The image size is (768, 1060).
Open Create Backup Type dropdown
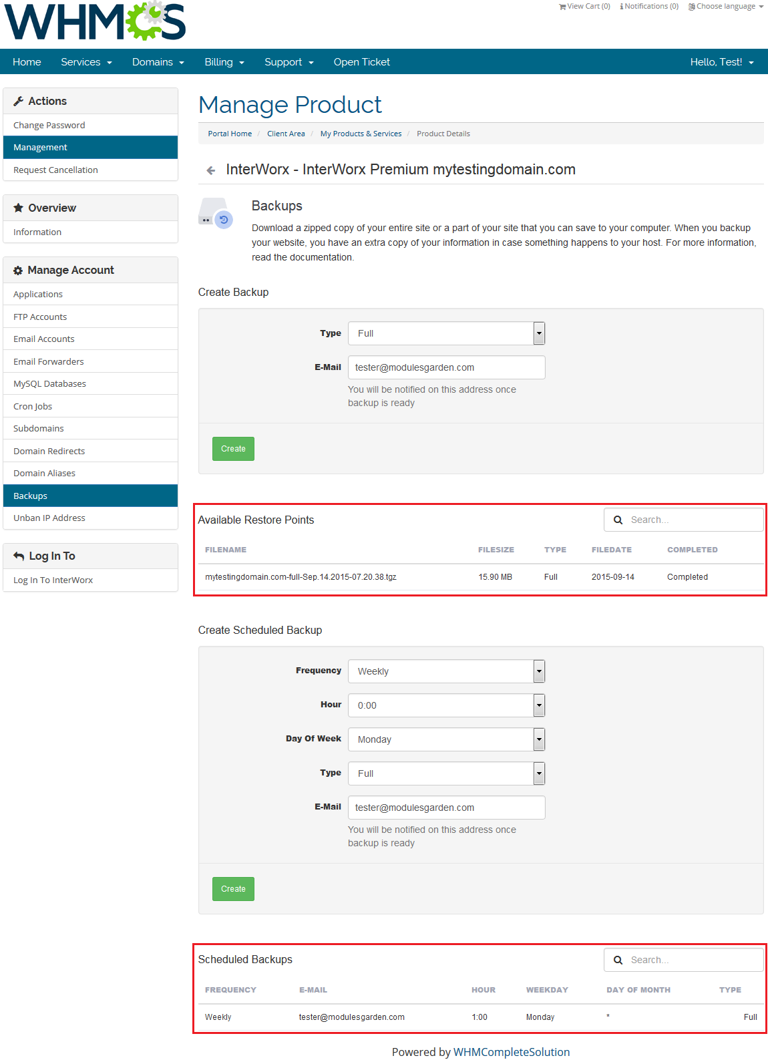coord(447,333)
